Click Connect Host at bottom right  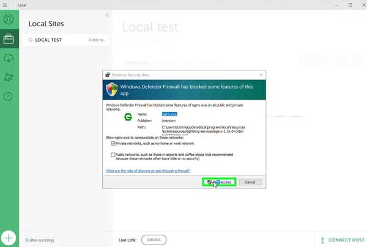(x=343, y=240)
